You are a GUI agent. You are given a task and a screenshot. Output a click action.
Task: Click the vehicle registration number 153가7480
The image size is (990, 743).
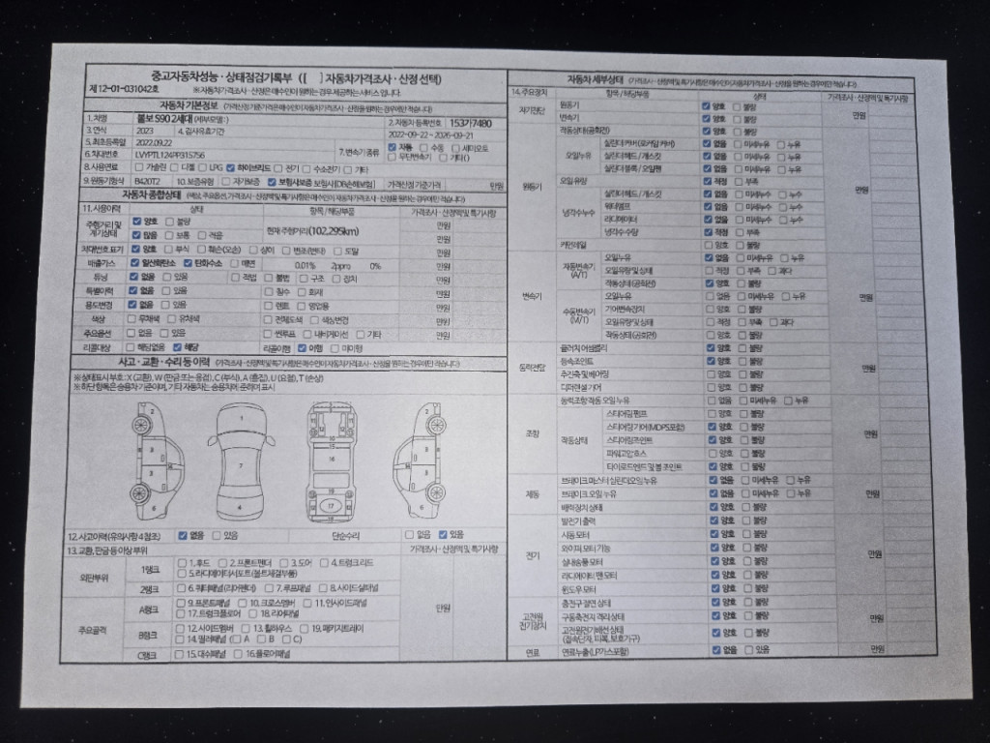pyautogui.click(x=471, y=124)
